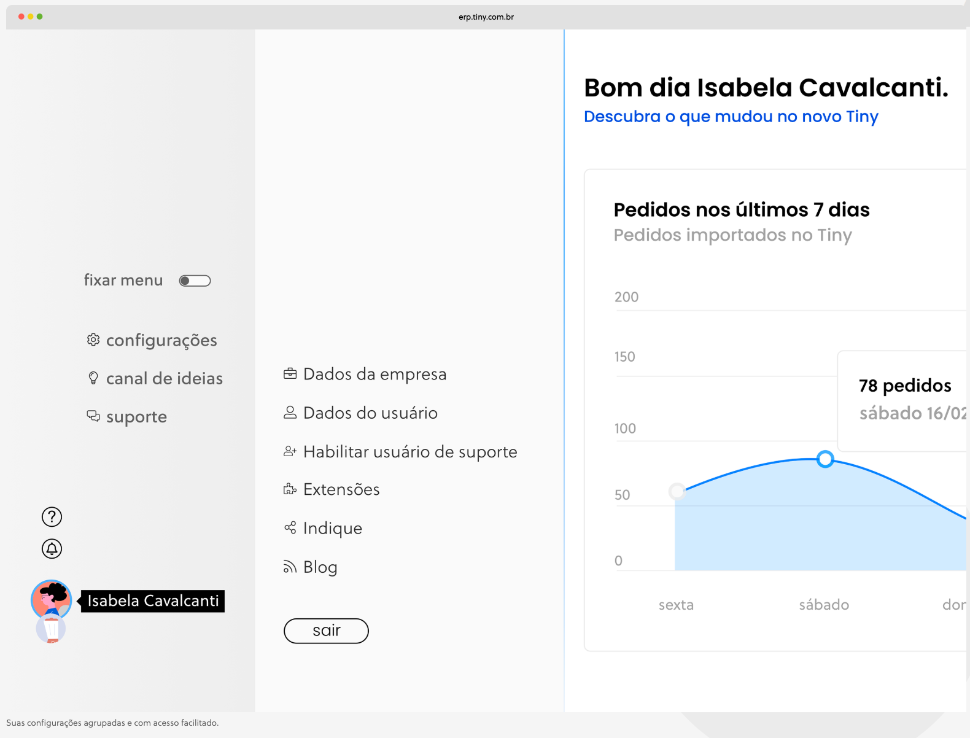Open 'Descubra o que mudou no novo Tiny' link
This screenshot has height=738, width=970.
731,117
